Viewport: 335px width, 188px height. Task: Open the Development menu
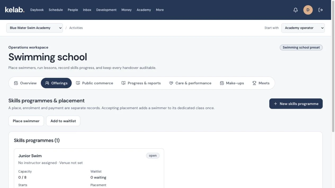click(x=106, y=10)
